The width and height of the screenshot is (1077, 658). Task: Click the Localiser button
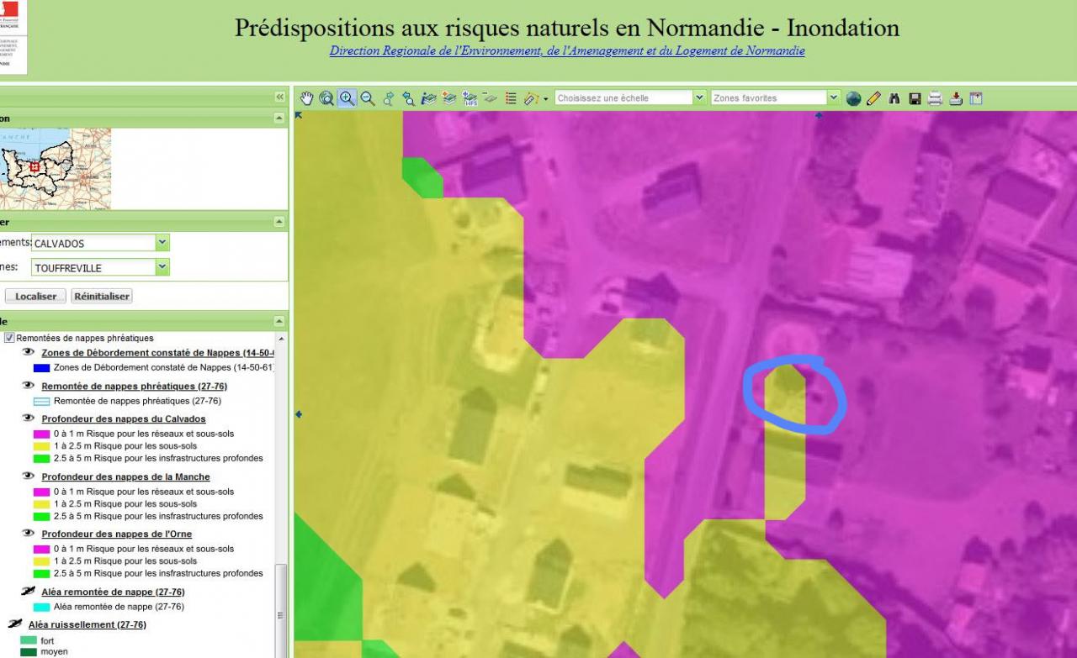[x=35, y=297]
